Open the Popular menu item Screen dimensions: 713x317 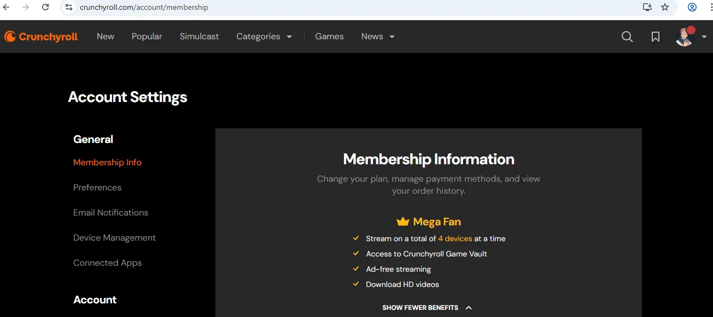point(147,37)
